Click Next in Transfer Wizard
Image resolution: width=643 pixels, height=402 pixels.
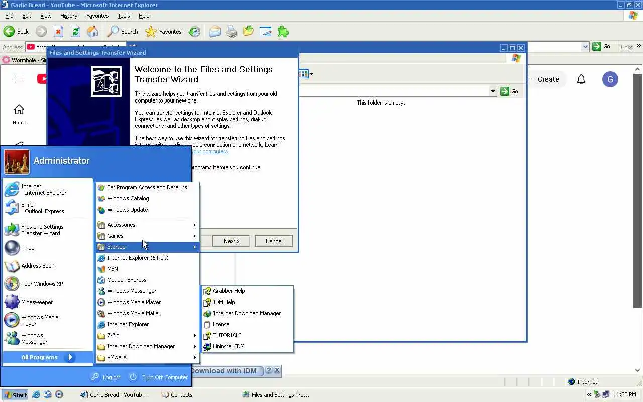[x=231, y=241]
